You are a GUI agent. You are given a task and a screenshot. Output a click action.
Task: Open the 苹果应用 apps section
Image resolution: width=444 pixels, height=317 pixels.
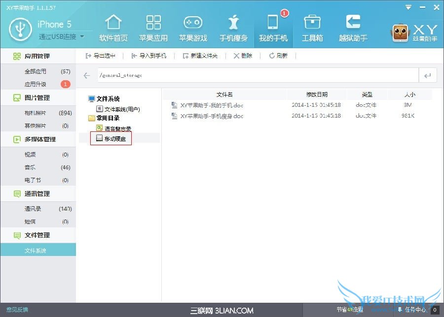tap(153, 28)
